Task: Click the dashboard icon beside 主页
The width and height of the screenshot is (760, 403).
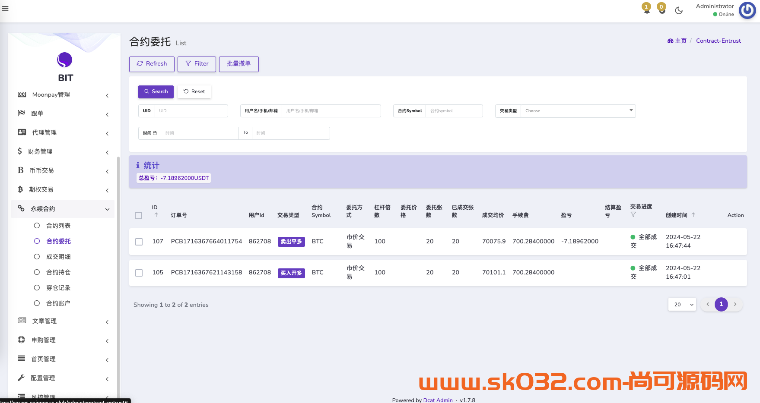Action: tap(670, 41)
